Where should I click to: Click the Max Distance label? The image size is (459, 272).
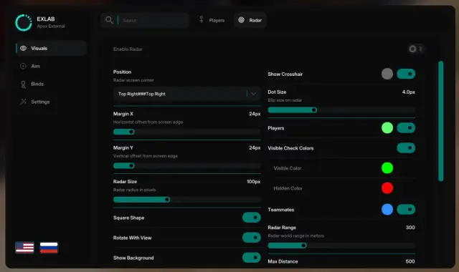[x=283, y=261]
